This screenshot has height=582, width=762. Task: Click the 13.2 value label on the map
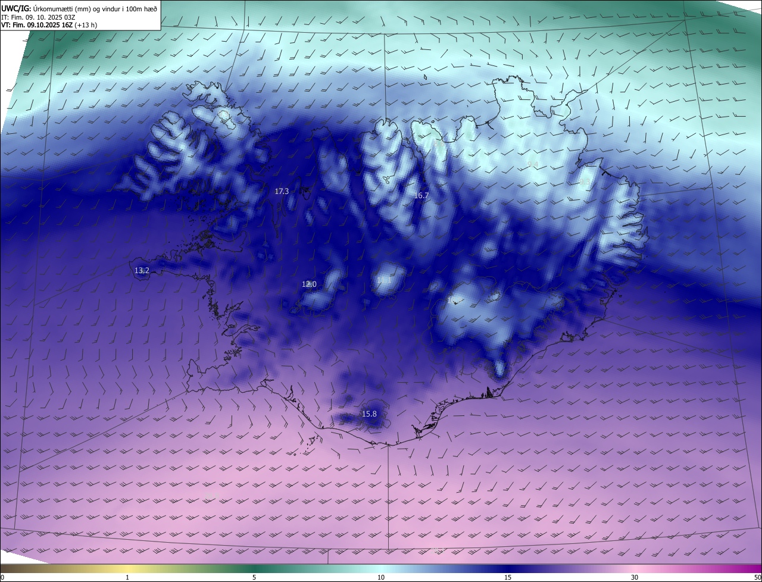click(142, 271)
